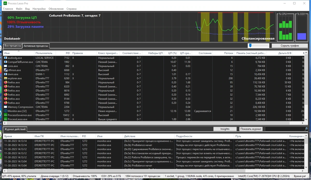Click the dwm.exe process icon

click(x=5, y=74)
